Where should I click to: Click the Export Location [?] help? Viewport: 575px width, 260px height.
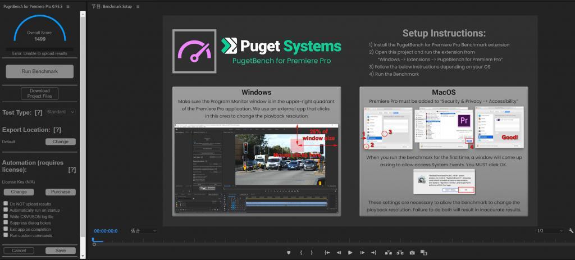57,130
